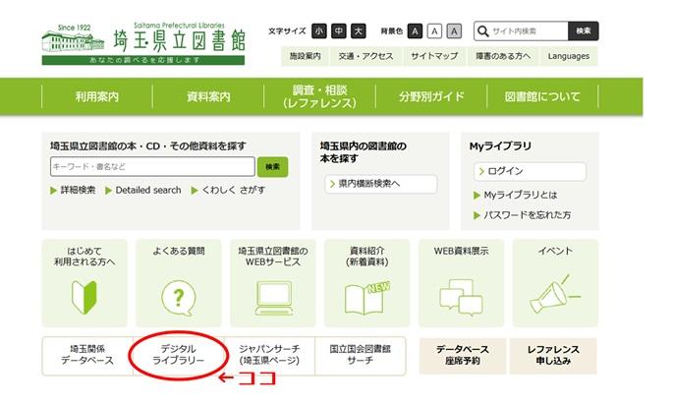Expand the 詳細検索 advanced search link
673x405 pixels.
pyautogui.click(x=73, y=190)
